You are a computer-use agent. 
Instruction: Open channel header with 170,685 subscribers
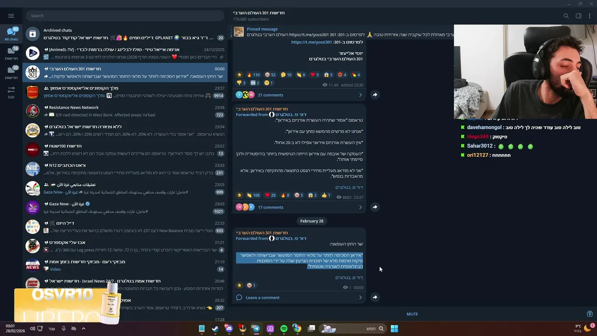point(259,16)
